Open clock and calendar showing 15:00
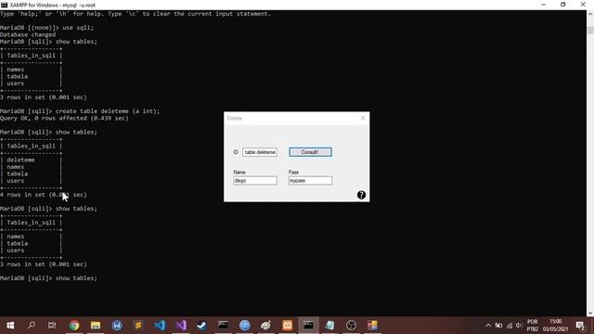The width and height of the screenshot is (594, 334). coord(555,326)
